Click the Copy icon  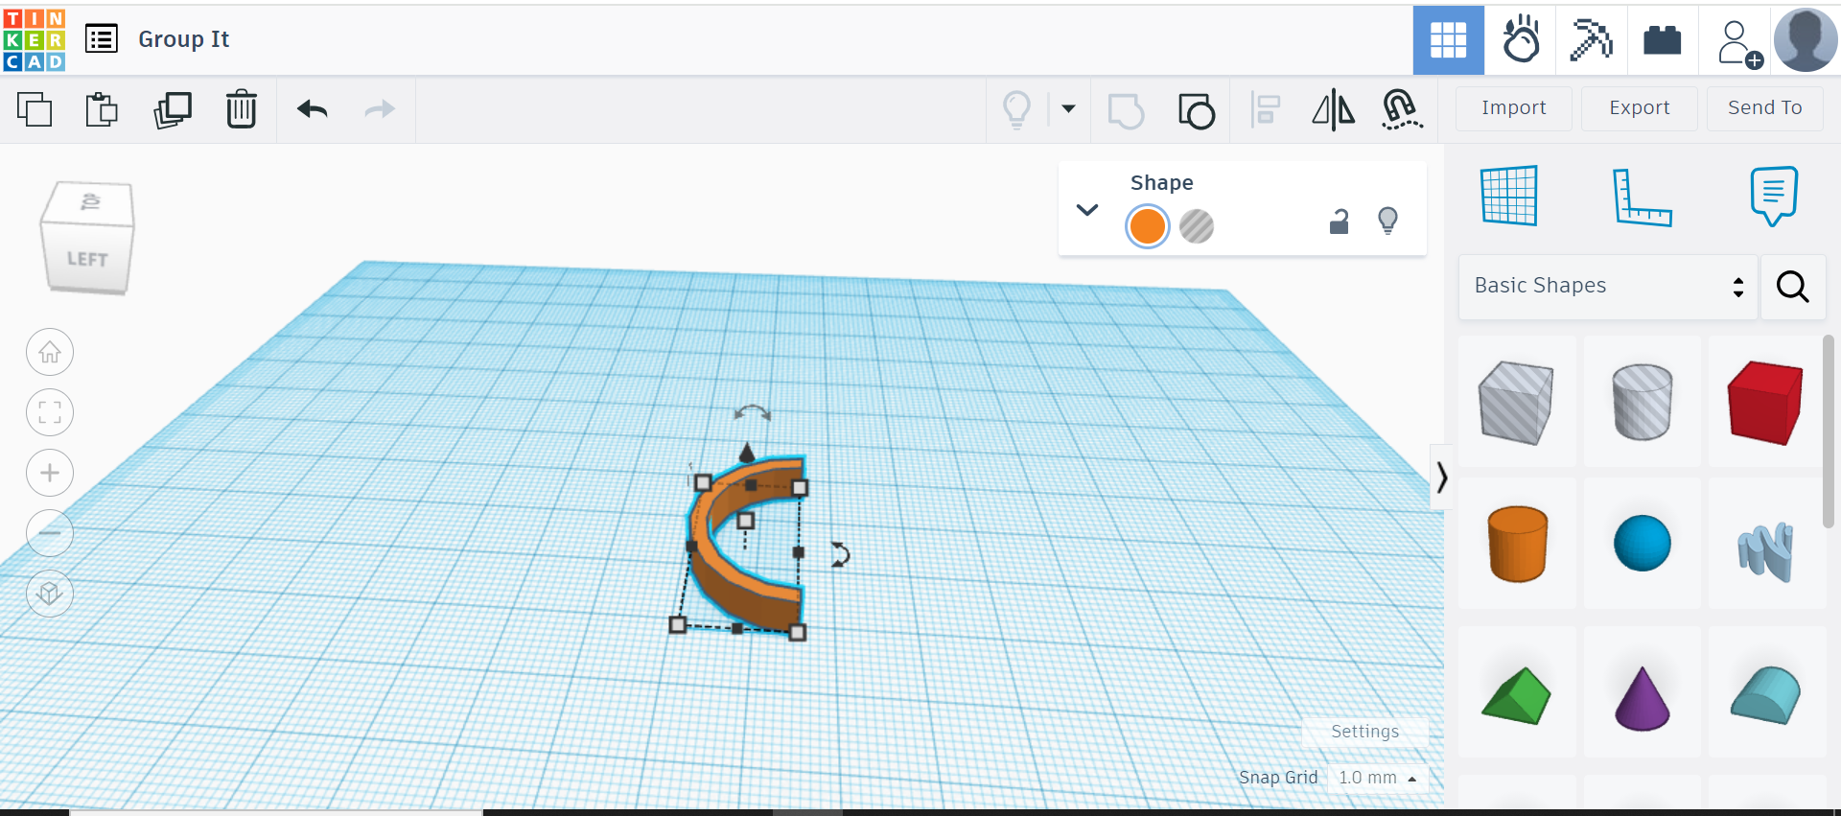pyautogui.click(x=35, y=109)
